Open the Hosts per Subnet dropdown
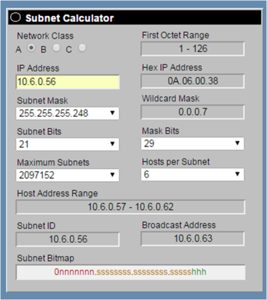267x300 pixels. click(192, 175)
